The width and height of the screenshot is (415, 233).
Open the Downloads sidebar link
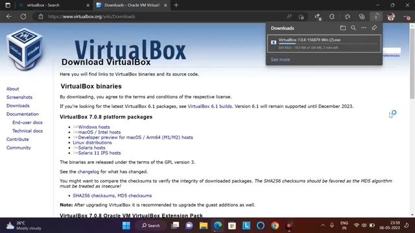coord(18,105)
